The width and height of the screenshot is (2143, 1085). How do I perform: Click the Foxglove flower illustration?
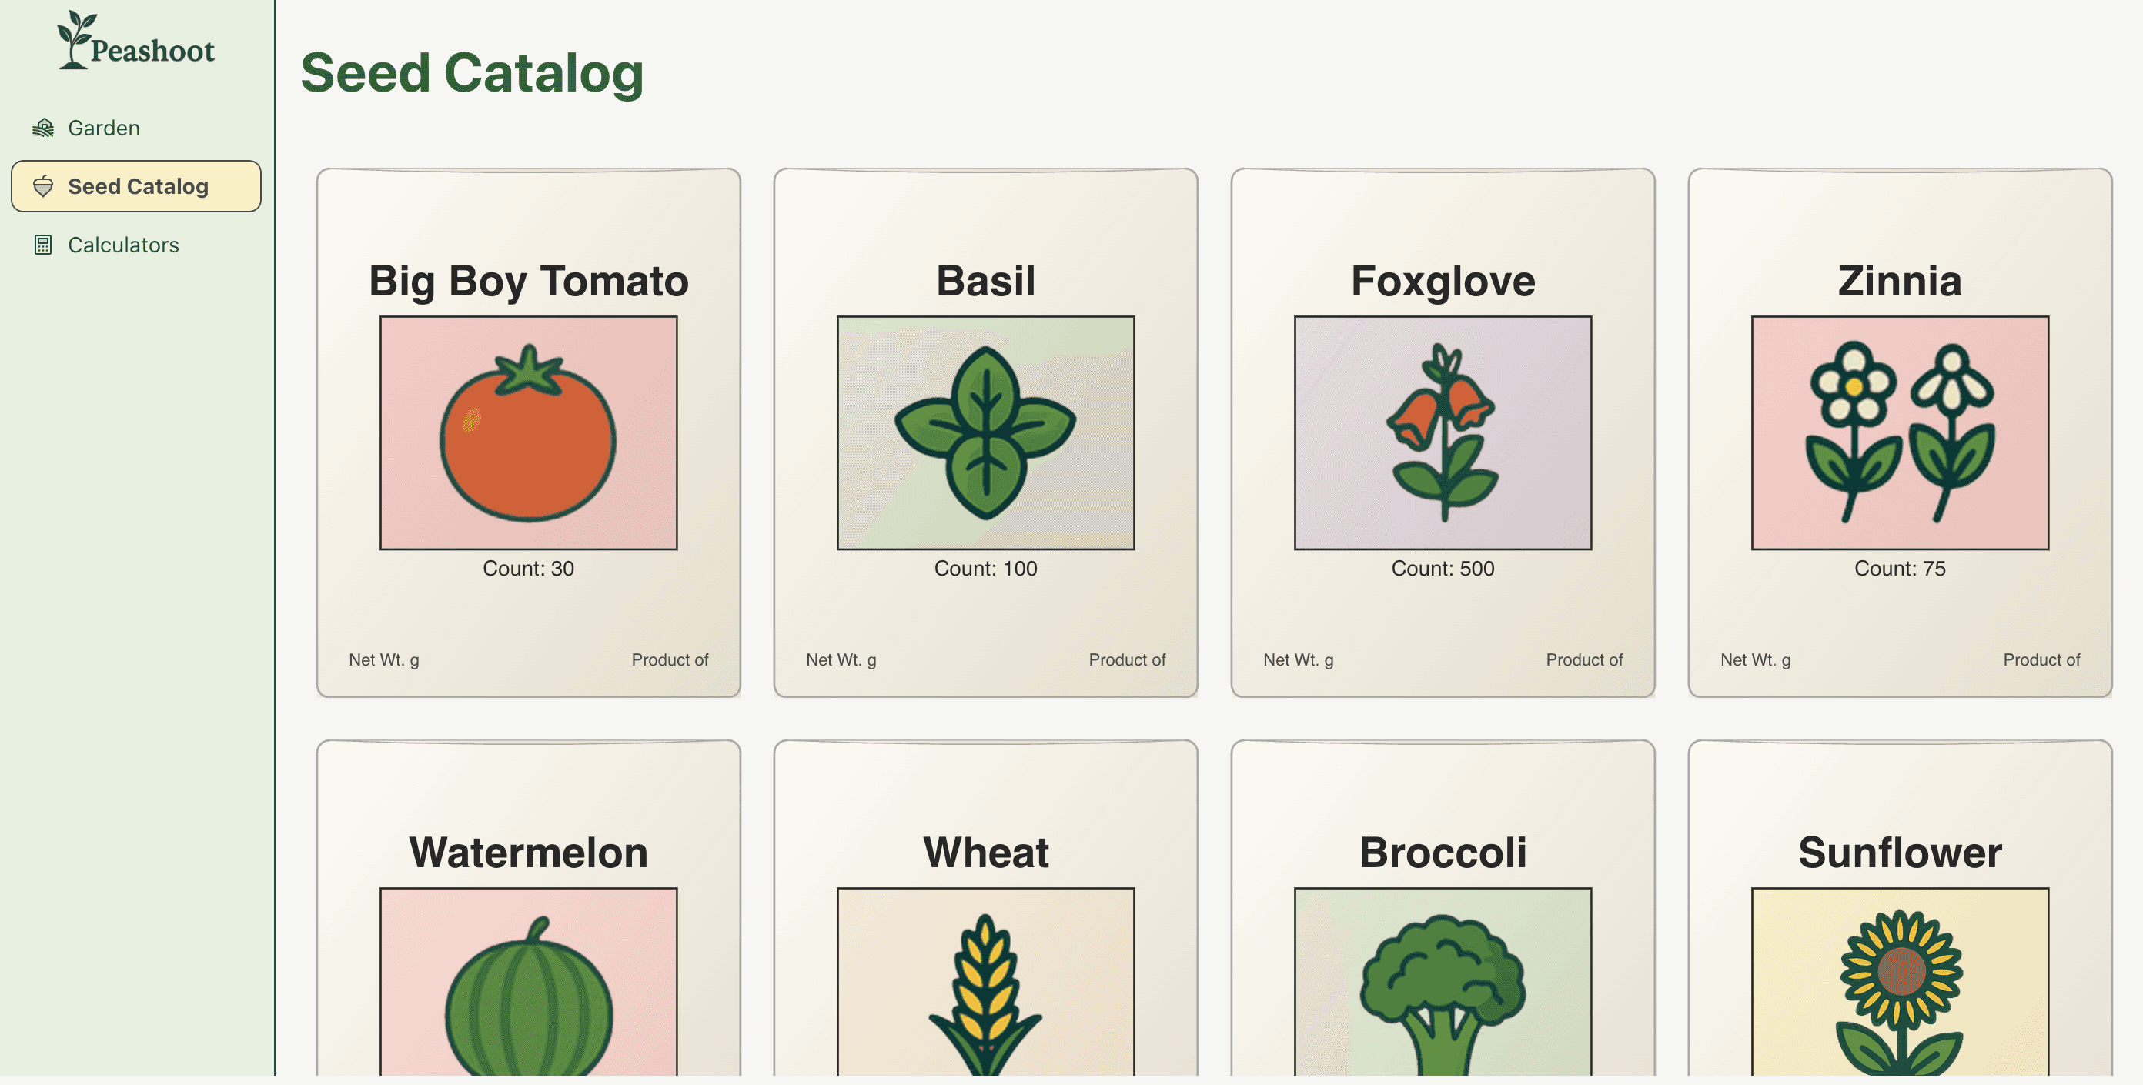[1443, 432]
